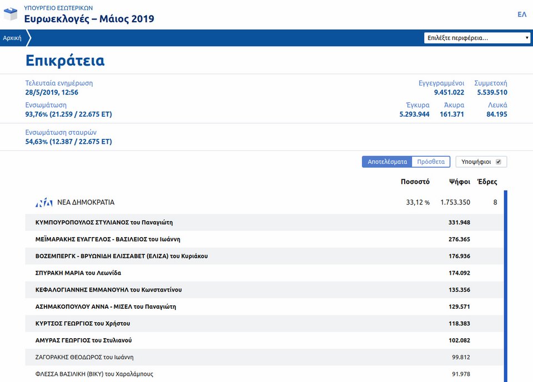Click the Έδρες column header

[487, 182]
